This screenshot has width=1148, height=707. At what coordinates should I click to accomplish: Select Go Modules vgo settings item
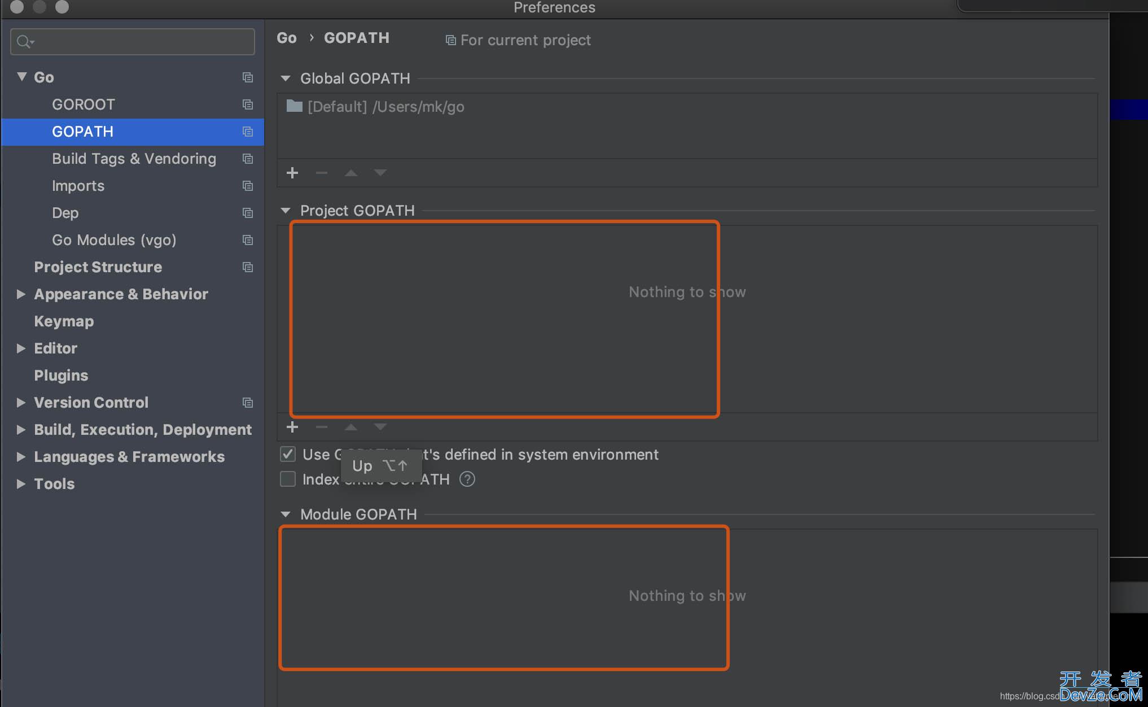click(x=114, y=239)
